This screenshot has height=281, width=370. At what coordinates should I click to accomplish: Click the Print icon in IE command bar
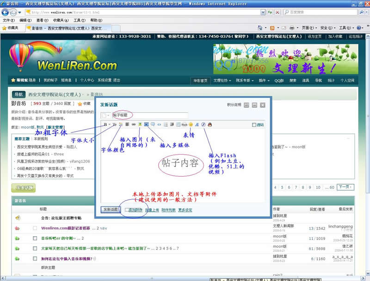[x=292, y=28]
